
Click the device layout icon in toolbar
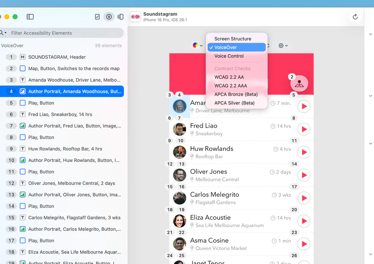pyautogui.click(x=120, y=17)
